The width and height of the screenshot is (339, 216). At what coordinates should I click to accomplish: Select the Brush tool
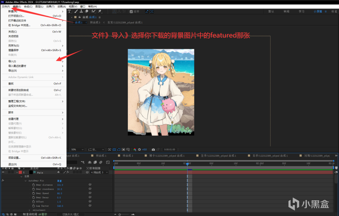click(76, 11)
